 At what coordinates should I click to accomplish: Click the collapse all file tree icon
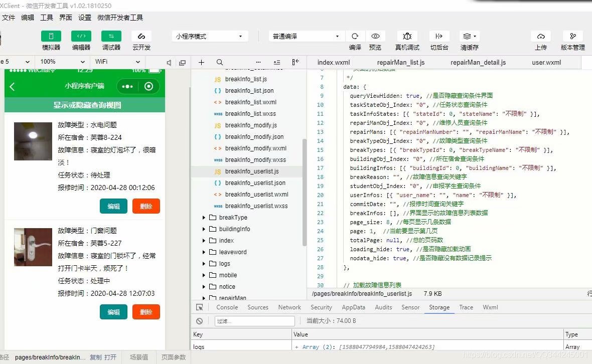277,62
